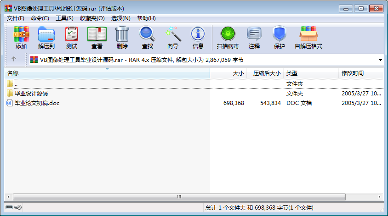Click the Delete (删除) trash icon
Screen dimensions: 388x216
[x=122, y=38]
